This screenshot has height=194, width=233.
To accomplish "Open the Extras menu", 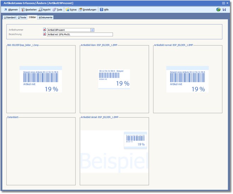I will (x=71, y=10).
